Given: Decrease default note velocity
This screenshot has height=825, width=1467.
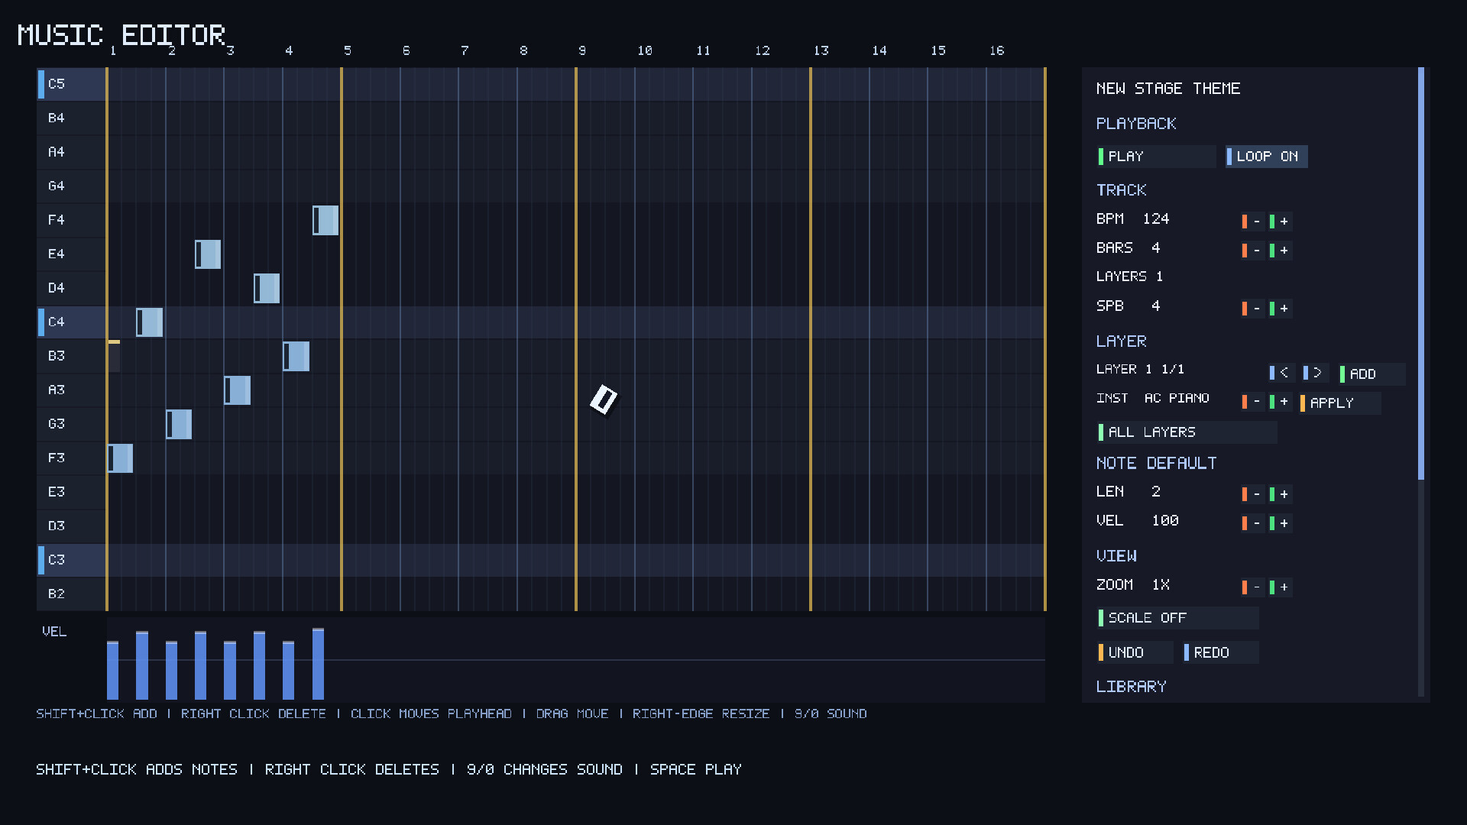Looking at the screenshot, I should click(x=1253, y=523).
